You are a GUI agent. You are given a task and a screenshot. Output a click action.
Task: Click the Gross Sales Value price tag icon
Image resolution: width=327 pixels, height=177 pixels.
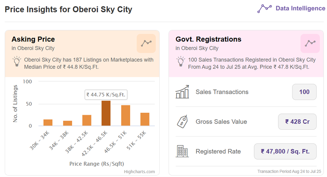tap(182, 122)
